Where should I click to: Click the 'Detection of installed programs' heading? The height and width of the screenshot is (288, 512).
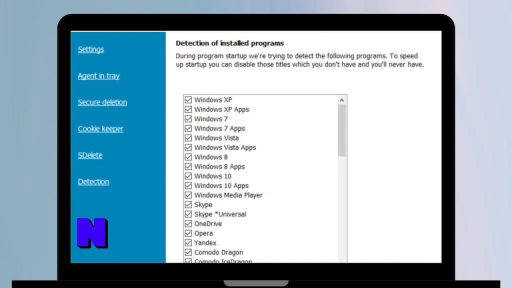(x=229, y=43)
